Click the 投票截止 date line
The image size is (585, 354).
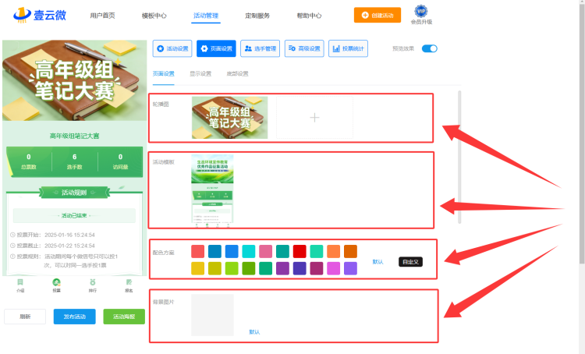[52, 246]
